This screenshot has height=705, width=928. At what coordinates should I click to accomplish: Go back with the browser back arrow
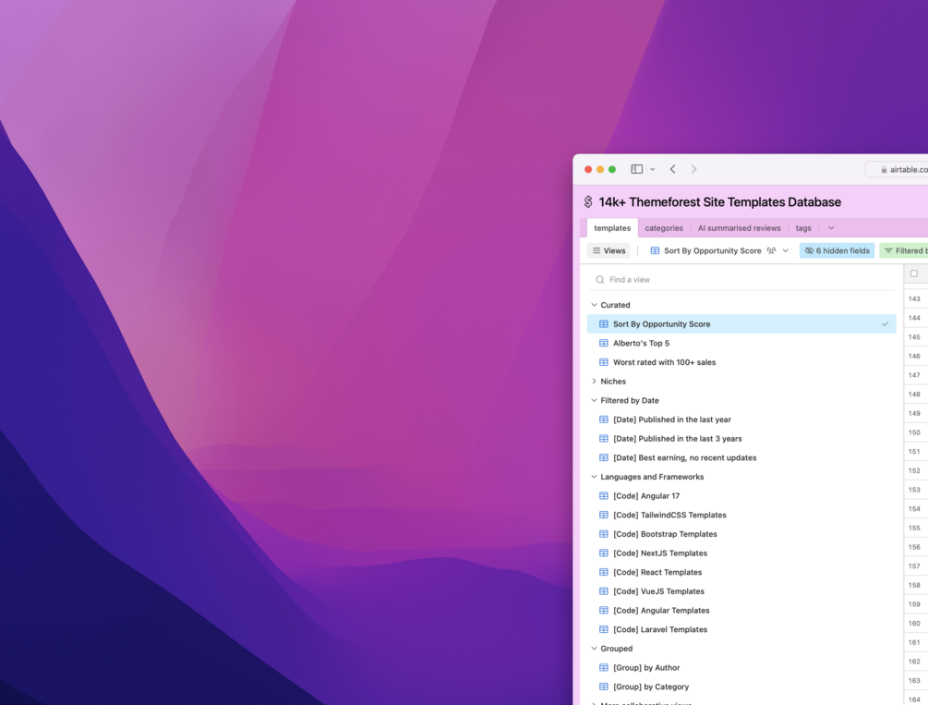[673, 169]
